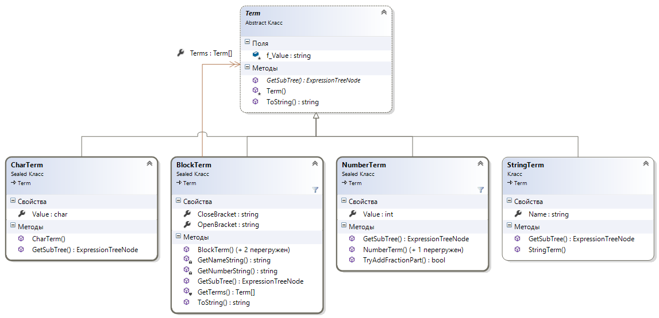Collapse Методы section in NumberTerm
The width and height of the screenshot is (659, 318).
[344, 226]
